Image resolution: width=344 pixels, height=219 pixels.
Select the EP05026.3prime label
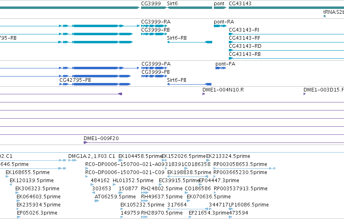point(37,213)
